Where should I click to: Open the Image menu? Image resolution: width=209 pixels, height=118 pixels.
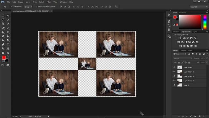click(x=21, y=2)
